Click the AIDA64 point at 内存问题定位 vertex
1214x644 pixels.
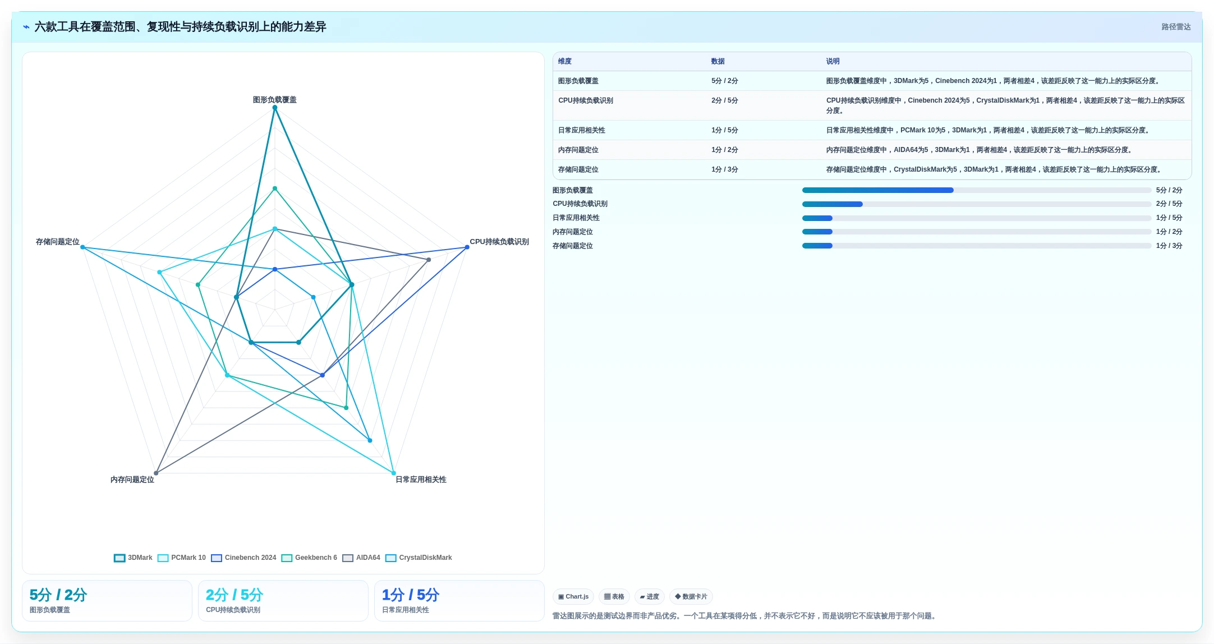click(156, 473)
